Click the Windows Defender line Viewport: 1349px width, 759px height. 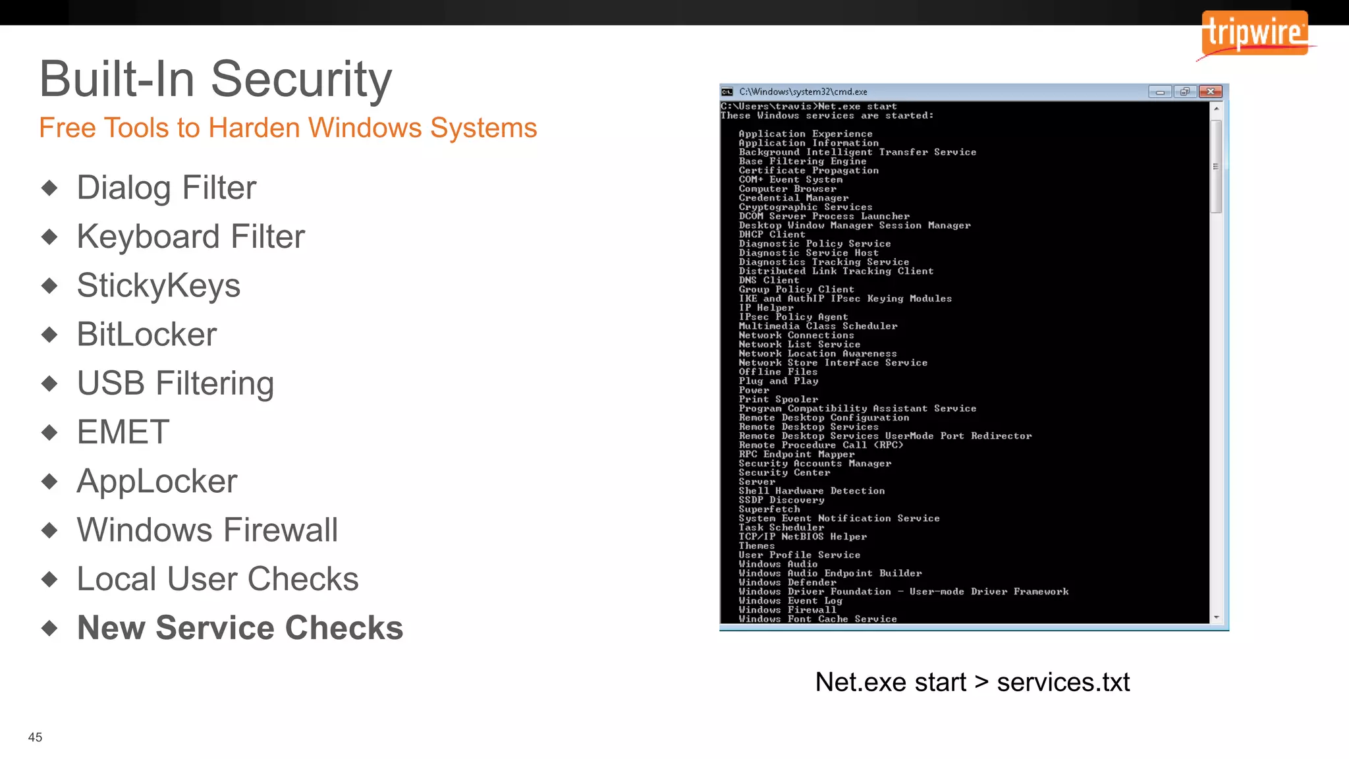click(x=788, y=583)
